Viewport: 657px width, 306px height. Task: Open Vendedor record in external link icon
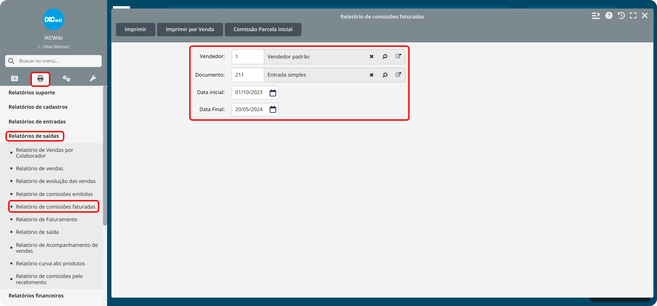tap(398, 56)
